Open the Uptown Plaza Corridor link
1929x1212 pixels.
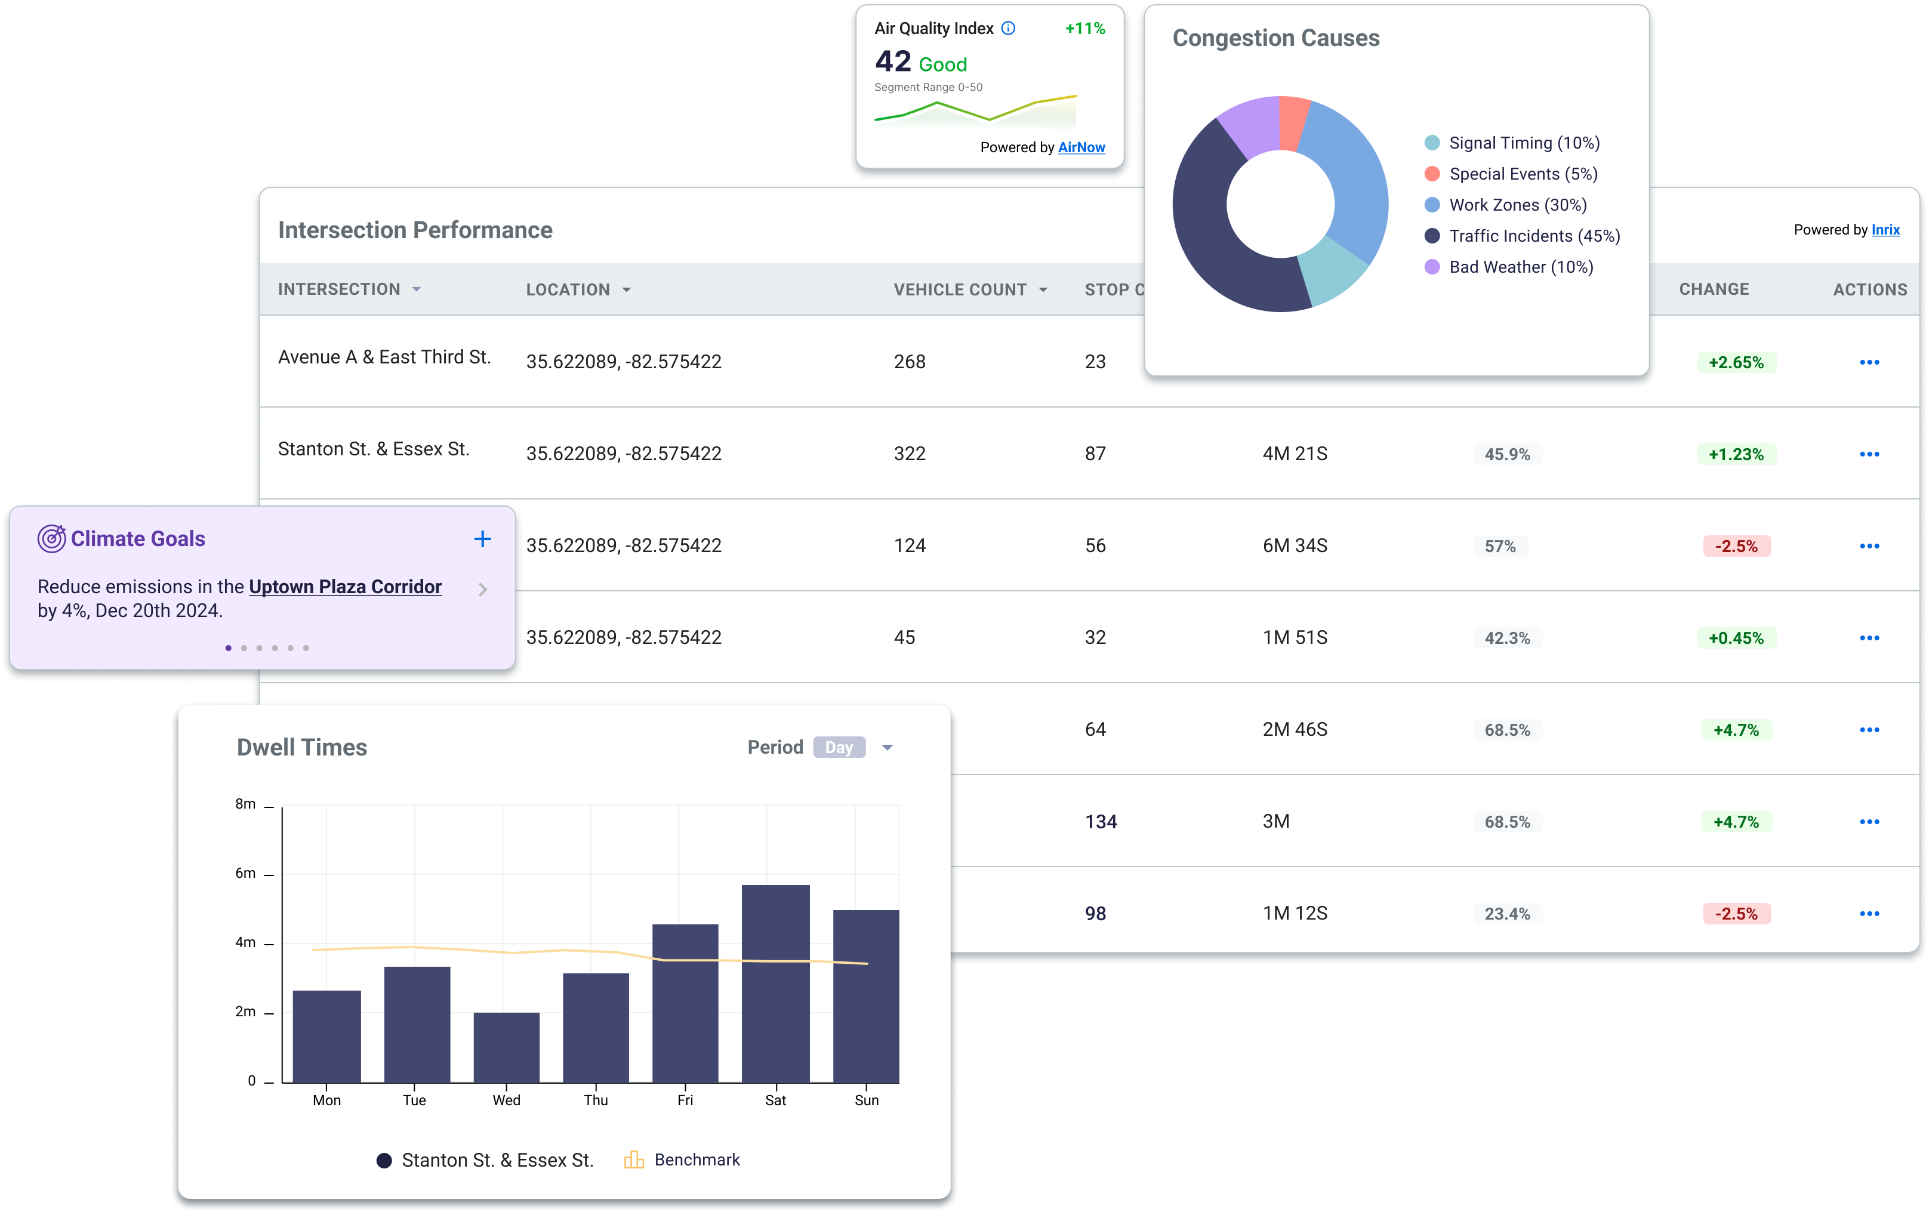(345, 587)
